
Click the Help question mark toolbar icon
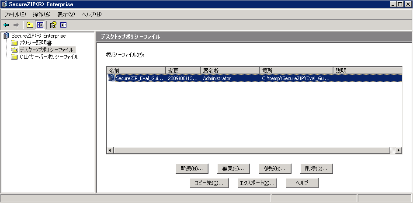(x=53, y=25)
